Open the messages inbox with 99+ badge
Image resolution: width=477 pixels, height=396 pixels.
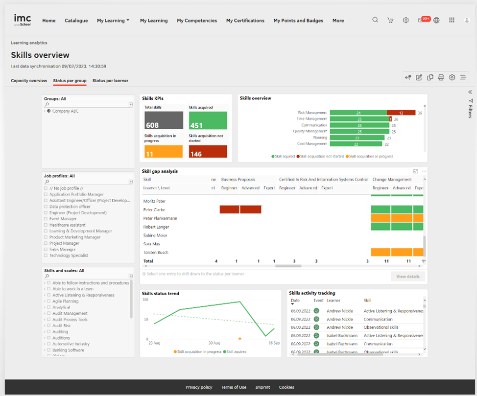(422, 20)
